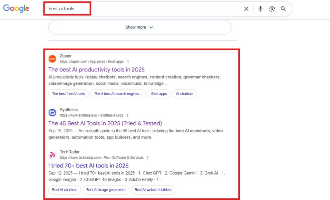Click the Zapier site favicon
Image resolution: width=330 pixels, height=200 pixels.
pyautogui.click(x=52, y=59)
